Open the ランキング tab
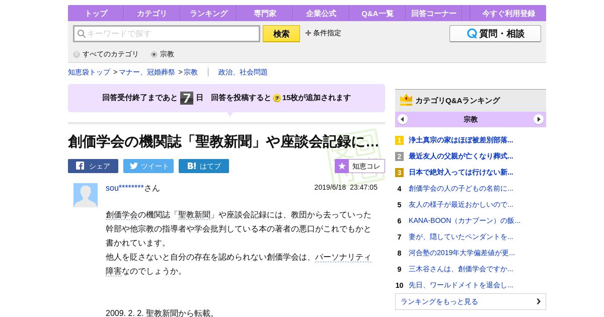 (208, 13)
